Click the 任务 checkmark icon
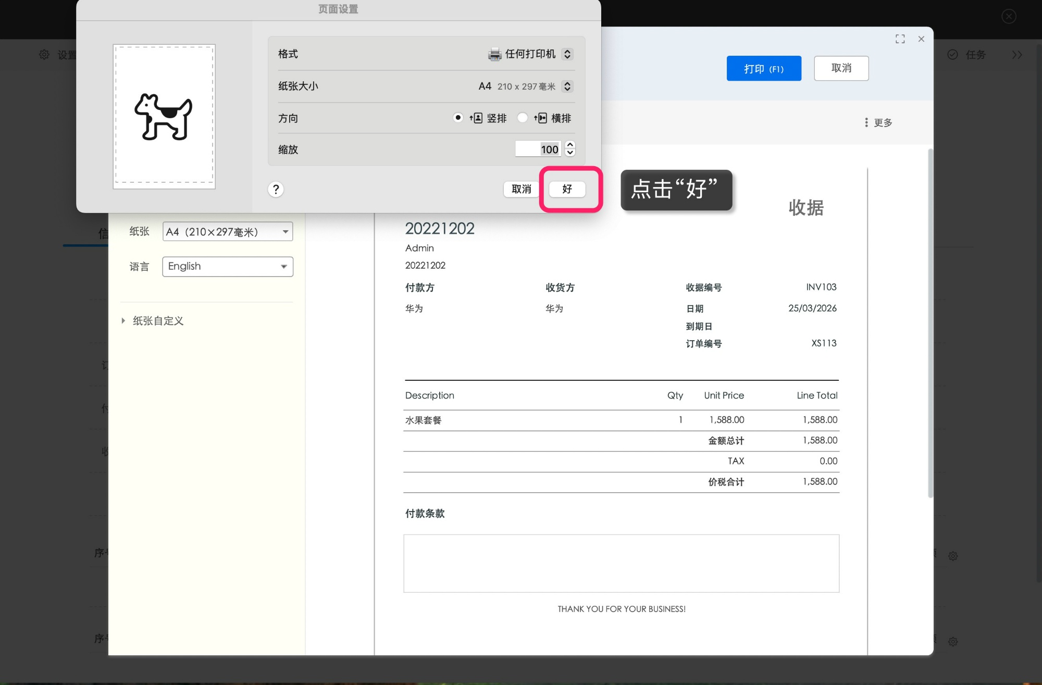This screenshot has height=685, width=1042. tap(952, 54)
